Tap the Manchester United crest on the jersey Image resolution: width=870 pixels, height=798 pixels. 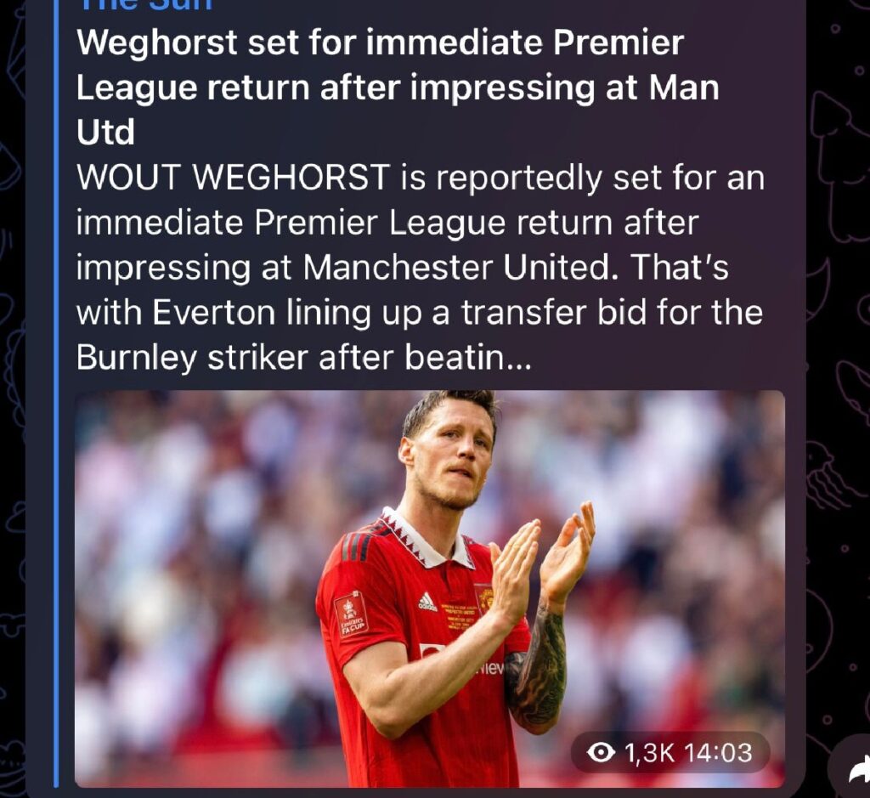(485, 597)
